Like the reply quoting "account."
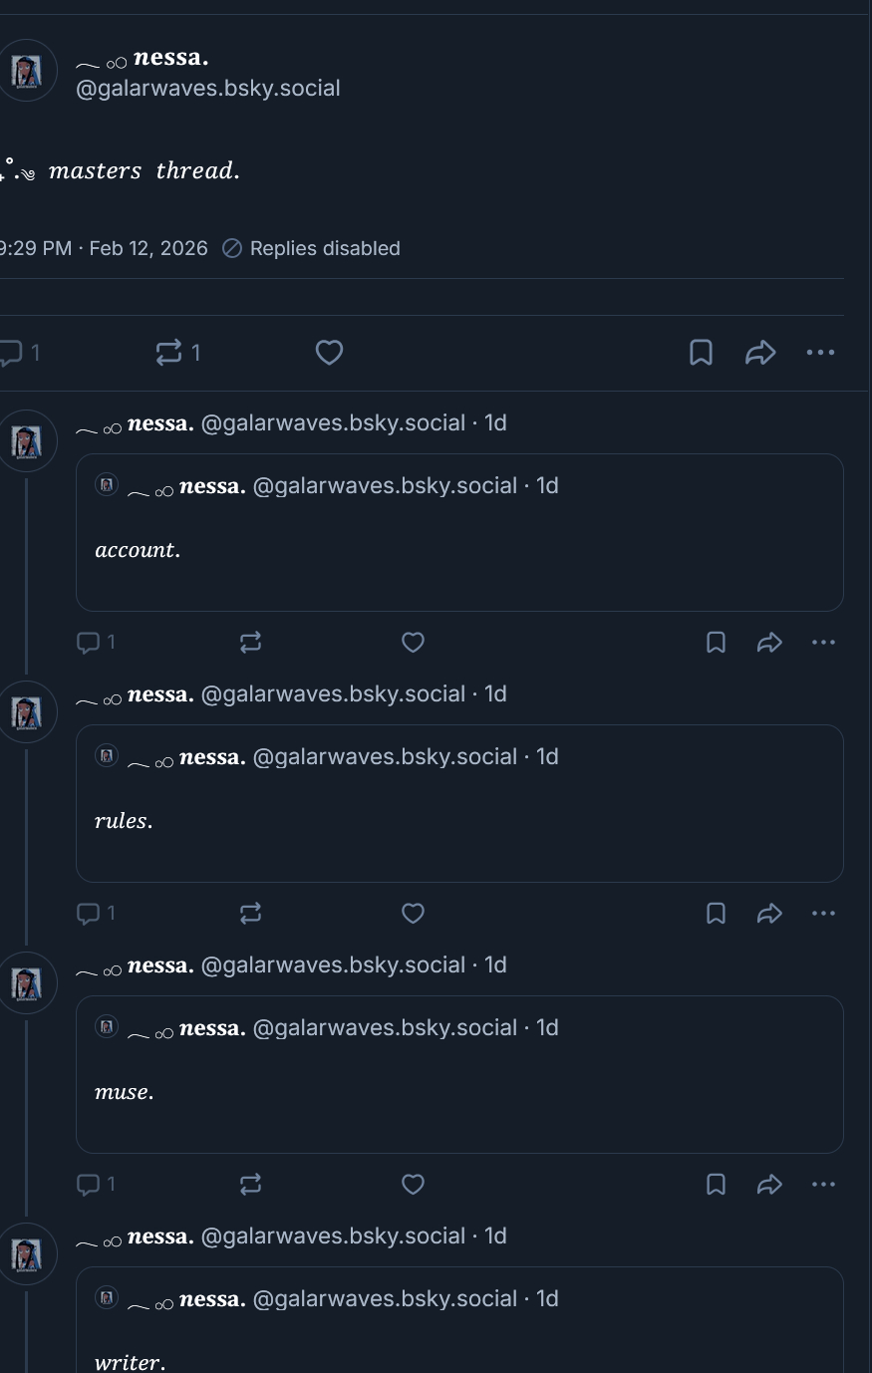Viewport: 872px width, 1373px height. [x=413, y=643]
